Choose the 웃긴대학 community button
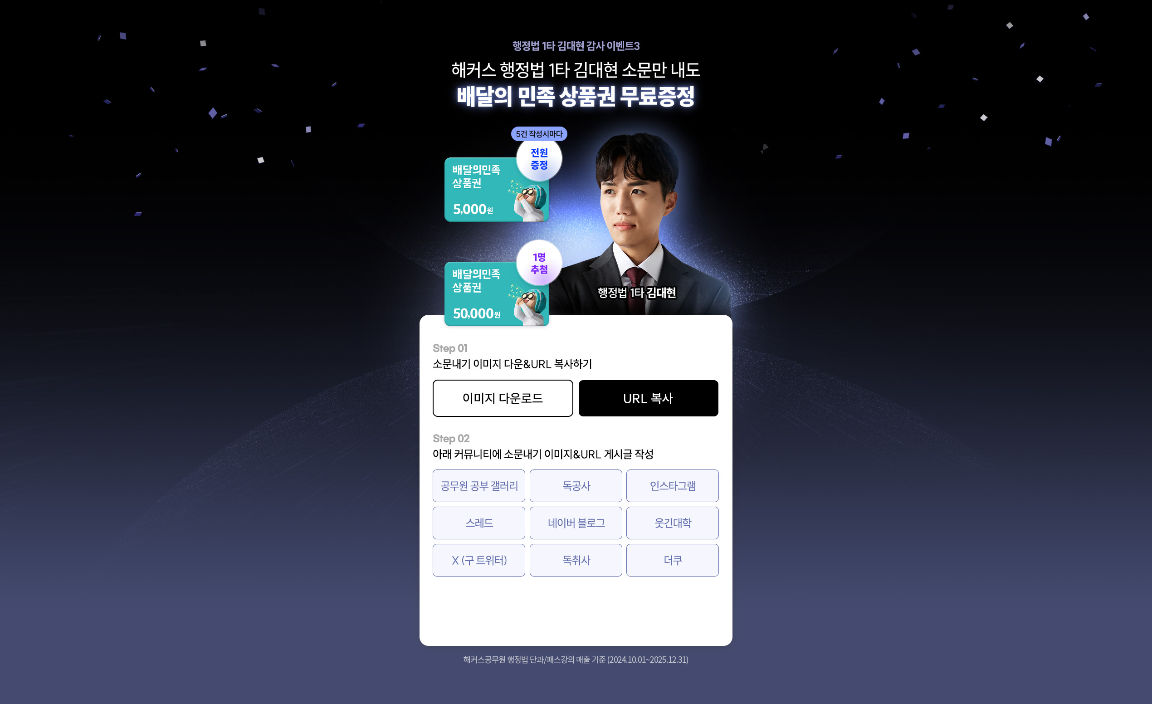 coord(672,523)
